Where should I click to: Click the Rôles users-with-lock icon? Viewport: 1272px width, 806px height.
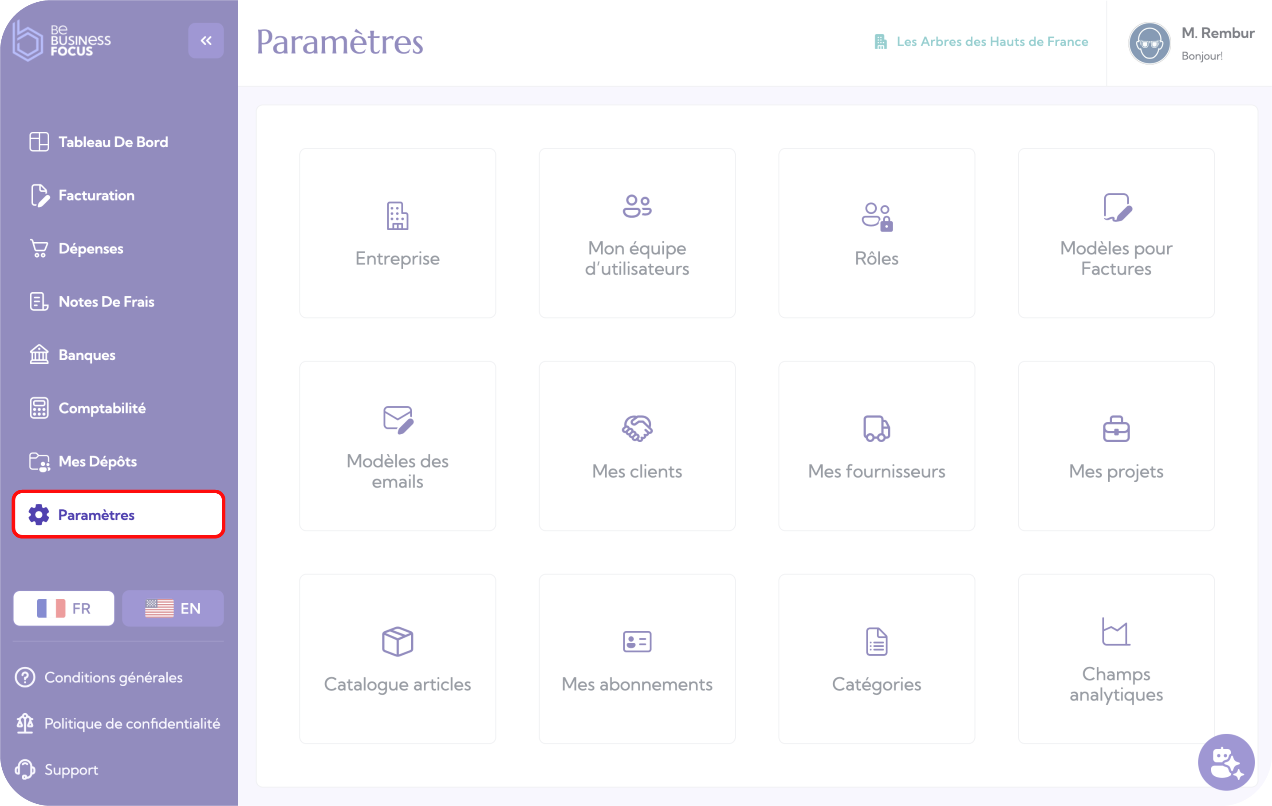pos(877,216)
